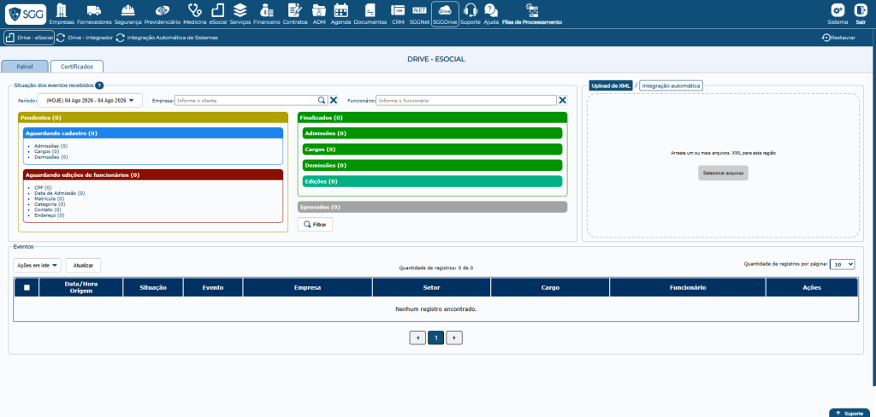Switch to the Integração automática tab

coord(671,85)
